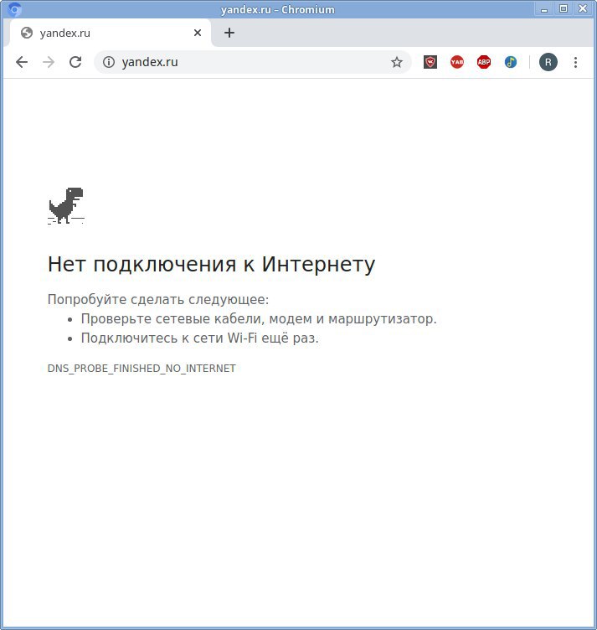Open a new tab with plus button

(229, 33)
